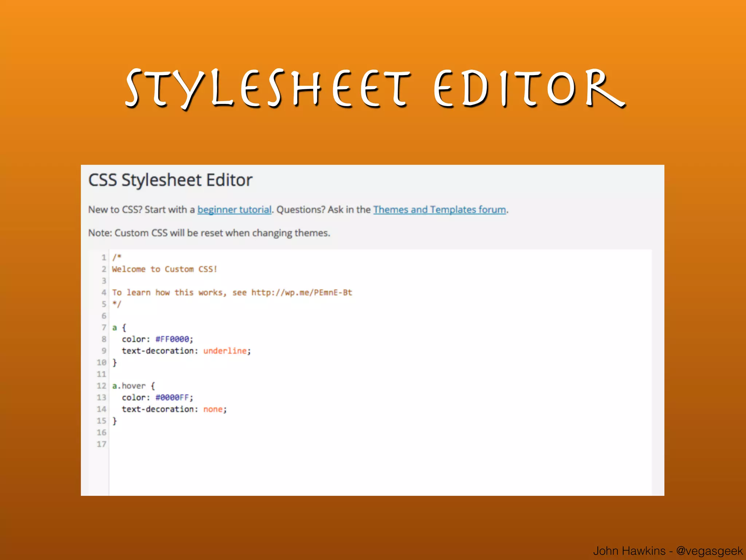Click the CSS Stylesheet Editor heading

(x=170, y=180)
